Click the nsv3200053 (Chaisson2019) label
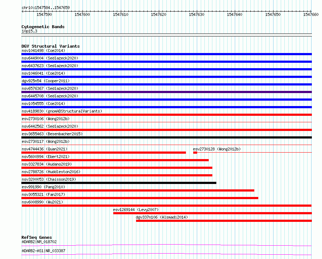322x259 pixels. point(49,179)
